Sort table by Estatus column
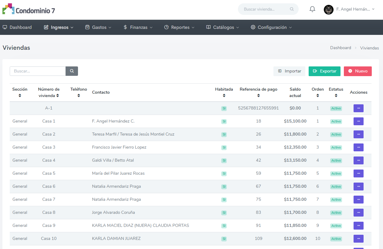The height and width of the screenshot is (249, 383). [336, 96]
